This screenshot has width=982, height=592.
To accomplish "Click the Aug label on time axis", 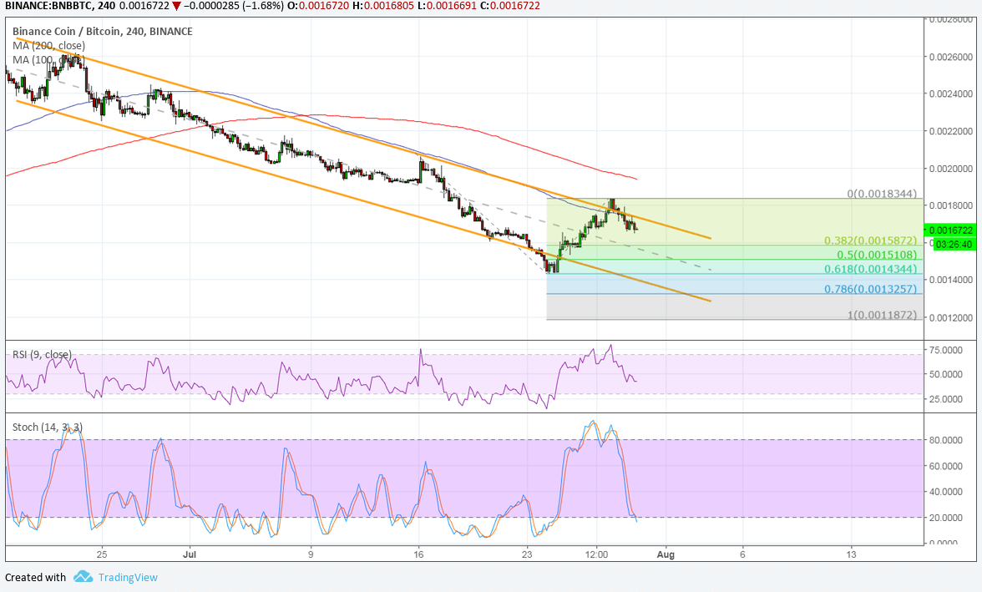I will tap(666, 554).
